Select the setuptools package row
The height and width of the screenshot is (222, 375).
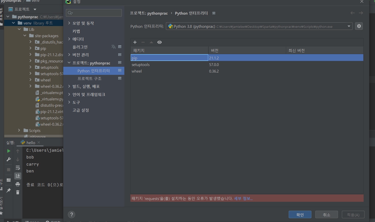click(x=247, y=64)
